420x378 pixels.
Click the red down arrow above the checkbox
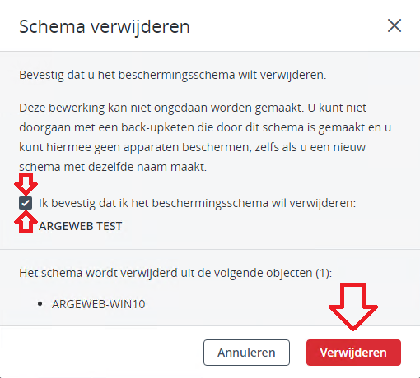point(26,184)
